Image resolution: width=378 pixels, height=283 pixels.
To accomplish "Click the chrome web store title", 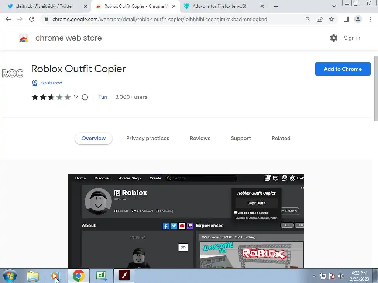I will pyautogui.click(x=68, y=38).
